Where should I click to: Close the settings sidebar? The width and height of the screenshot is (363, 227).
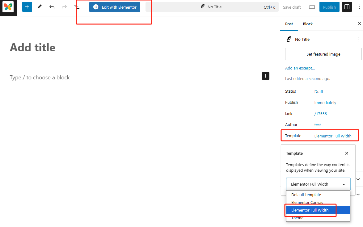[359, 23]
